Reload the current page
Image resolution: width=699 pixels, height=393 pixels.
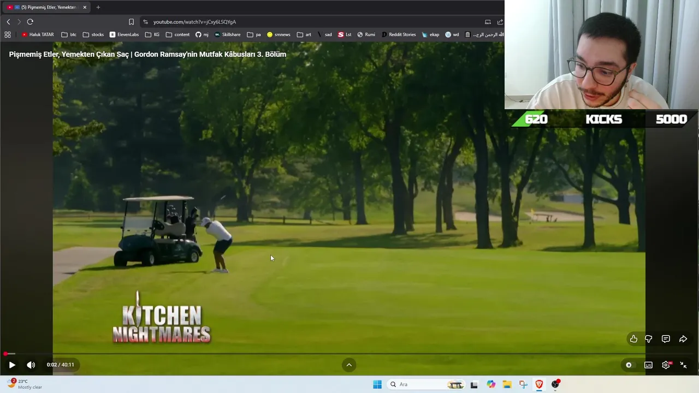click(30, 22)
